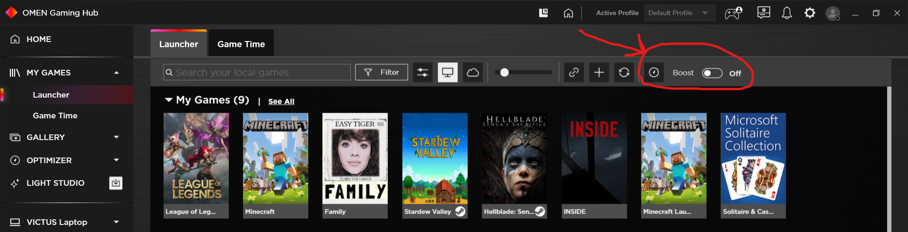Click the Steam icon on Hellblade card
This screenshot has width=908, height=232.
[540, 212]
